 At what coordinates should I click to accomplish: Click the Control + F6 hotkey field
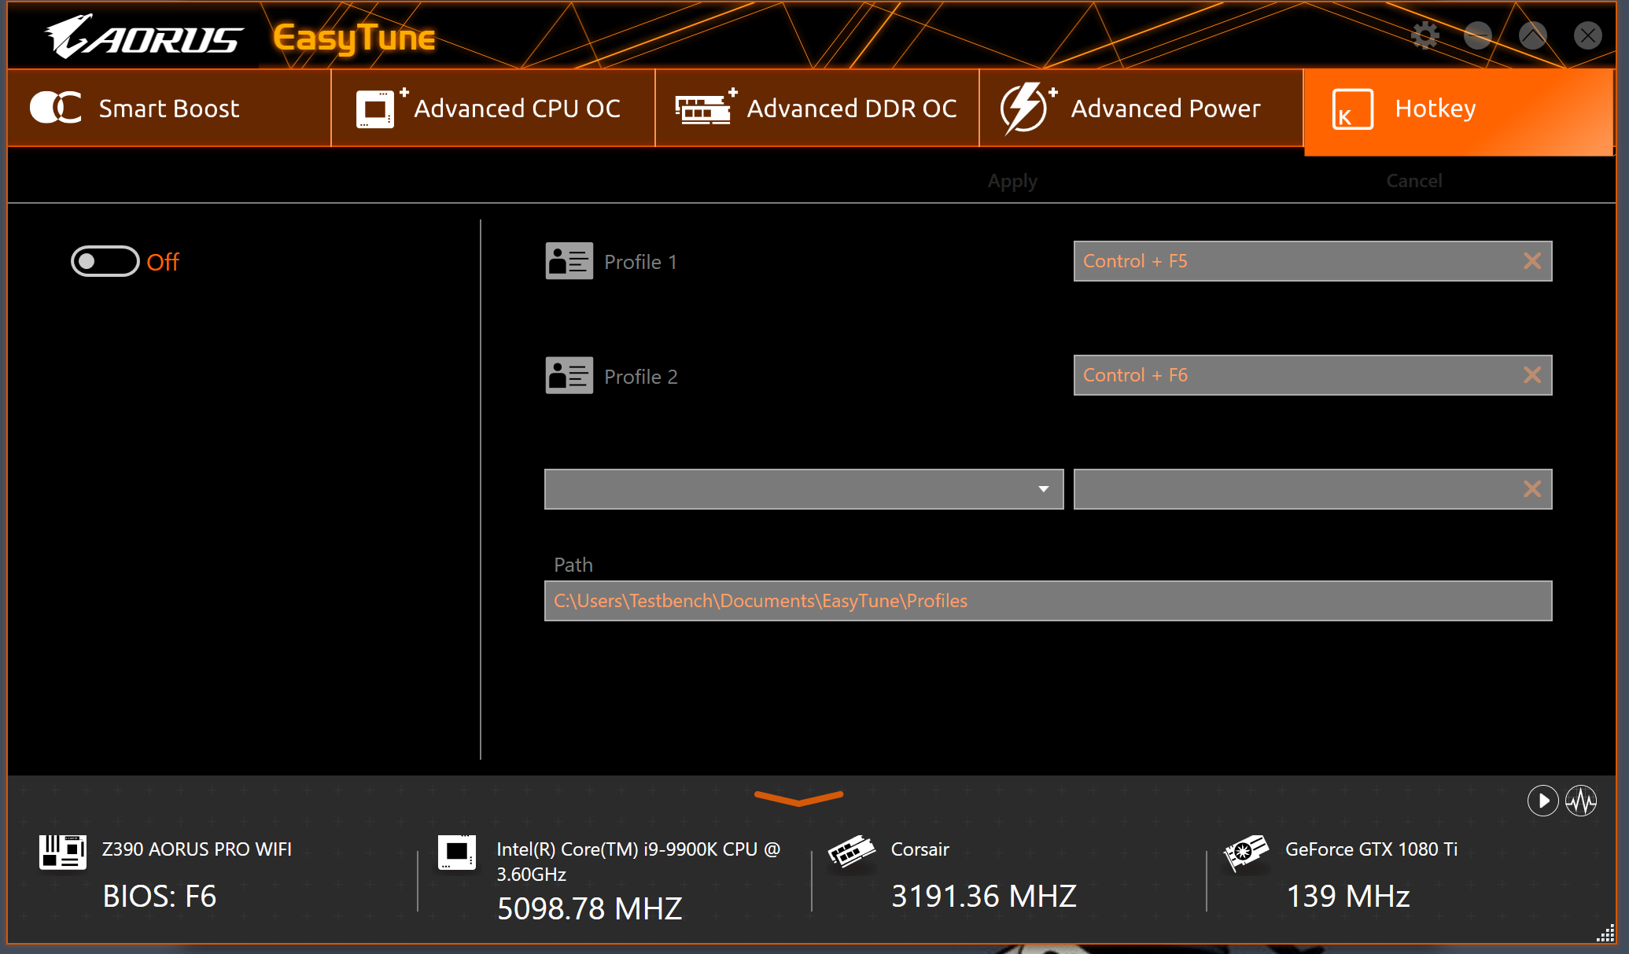[1312, 375]
